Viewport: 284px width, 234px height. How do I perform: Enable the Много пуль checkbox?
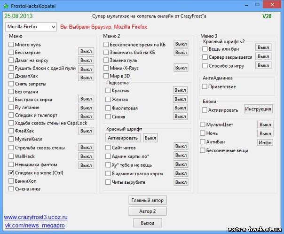[11, 45]
